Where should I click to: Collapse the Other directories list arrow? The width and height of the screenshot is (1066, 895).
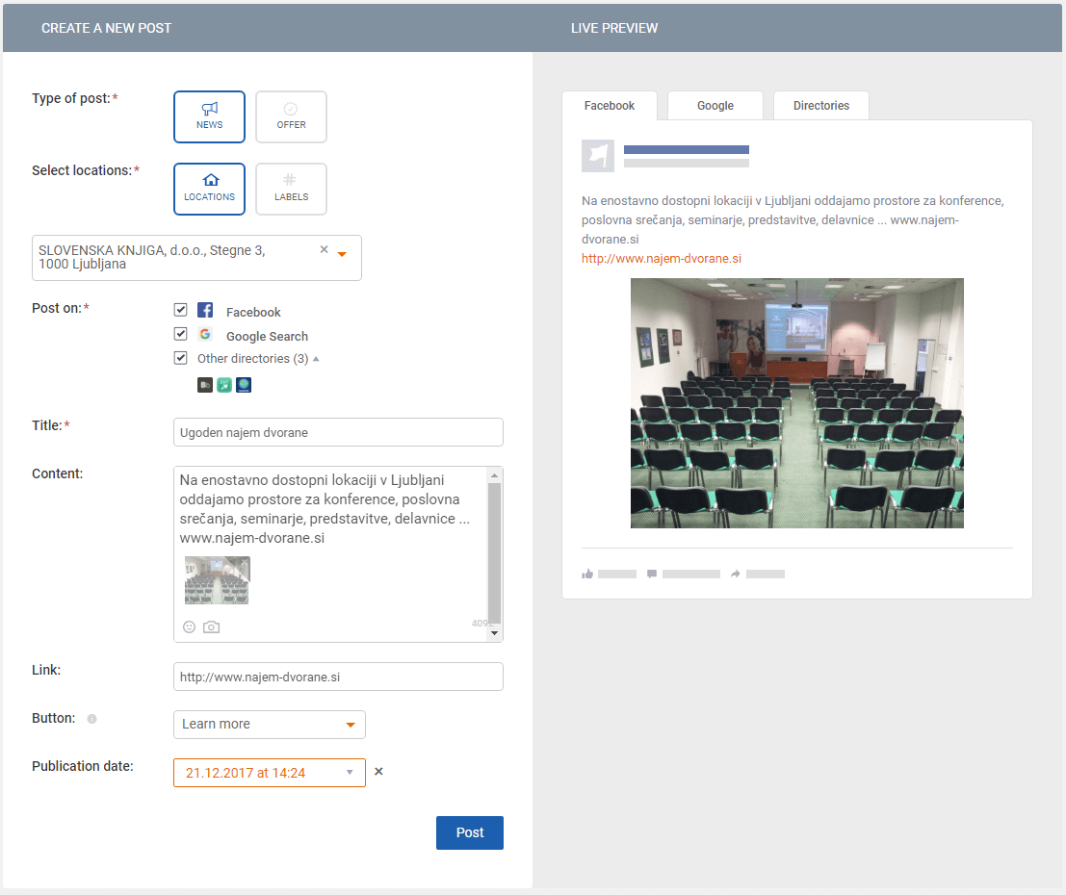pyautogui.click(x=316, y=359)
